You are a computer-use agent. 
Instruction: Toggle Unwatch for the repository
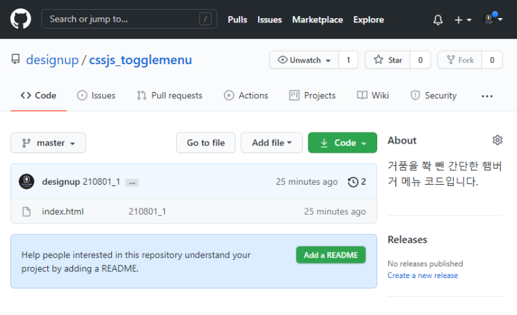[x=304, y=60]
